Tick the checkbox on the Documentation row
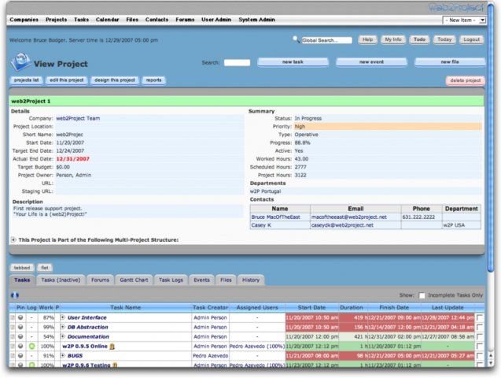This screenshot has width=501, height=378. (x=480, y=336)
